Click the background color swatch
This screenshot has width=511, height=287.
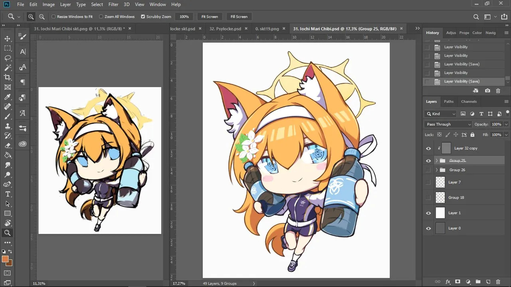coord(9,263)
